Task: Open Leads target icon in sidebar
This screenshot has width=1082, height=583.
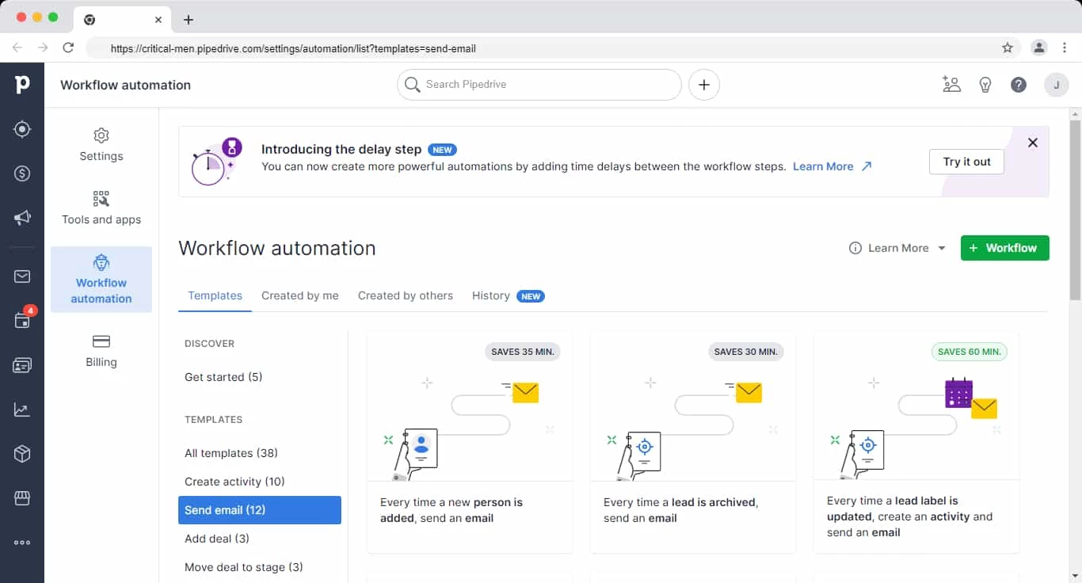Action: point(22,129)
